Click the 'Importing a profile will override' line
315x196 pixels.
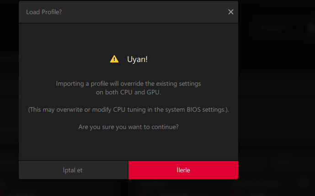[128, 84]
